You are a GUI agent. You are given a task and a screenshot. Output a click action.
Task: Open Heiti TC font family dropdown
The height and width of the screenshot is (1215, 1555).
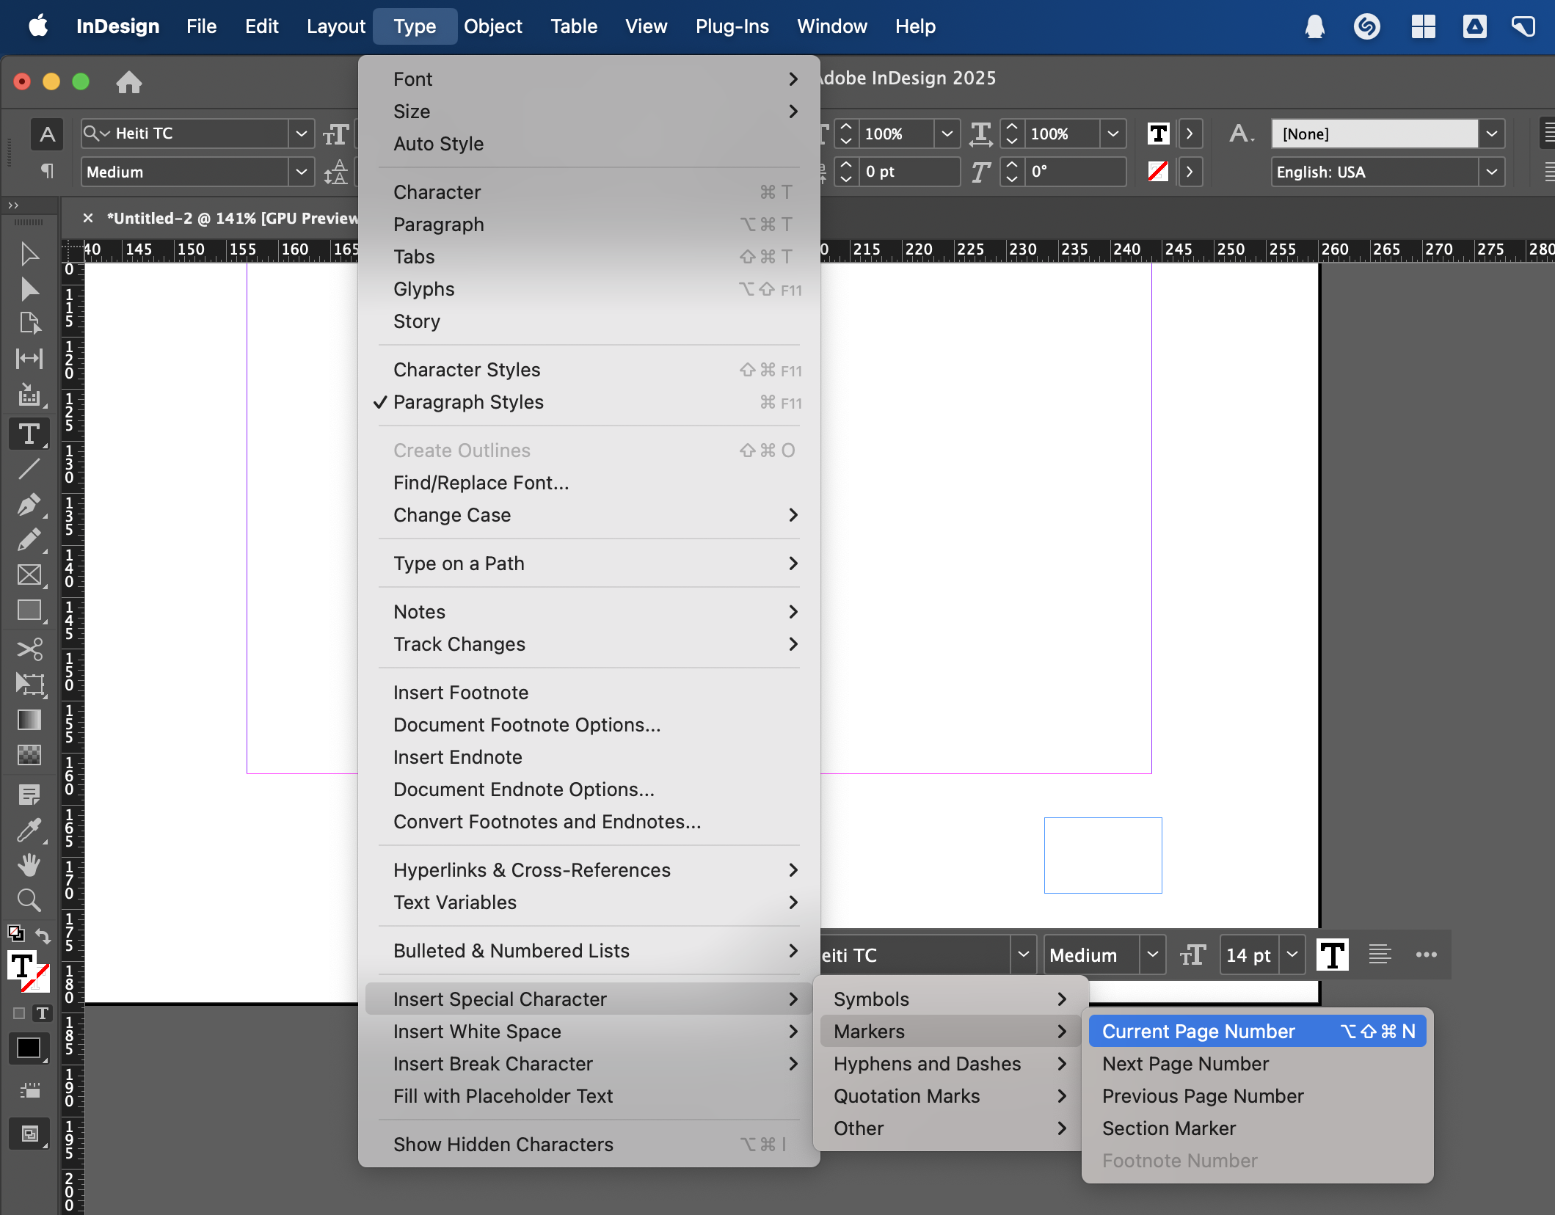tap(301, 134)
